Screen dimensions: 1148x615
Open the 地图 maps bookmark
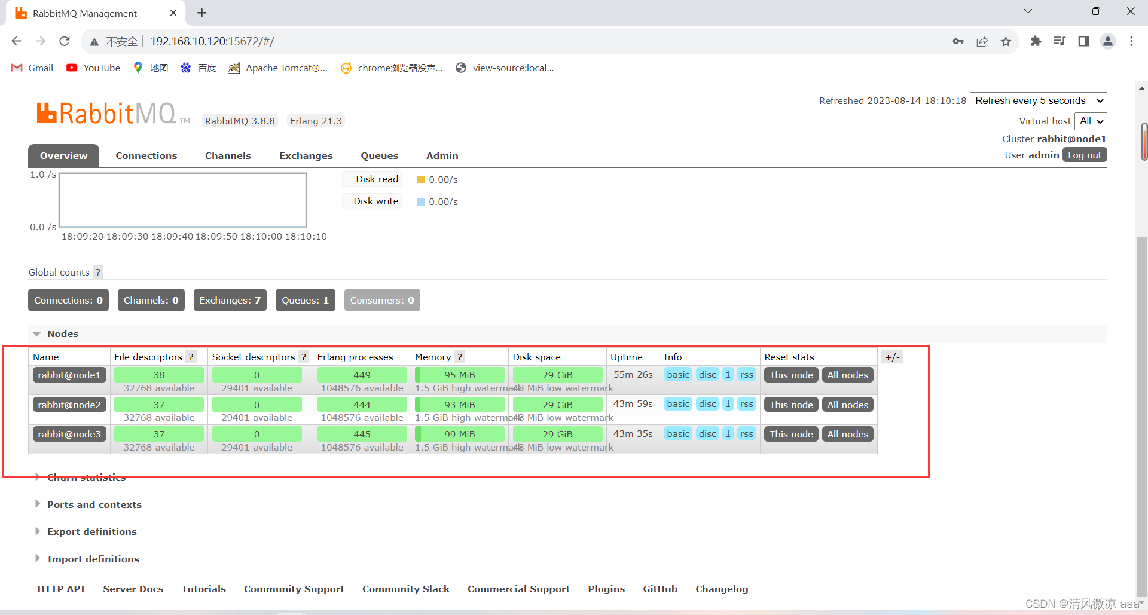tap(151, 68)
